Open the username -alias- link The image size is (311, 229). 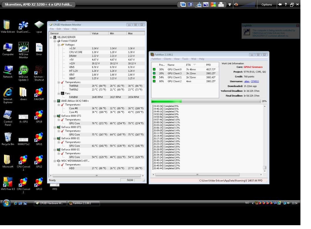pos(247,82)
